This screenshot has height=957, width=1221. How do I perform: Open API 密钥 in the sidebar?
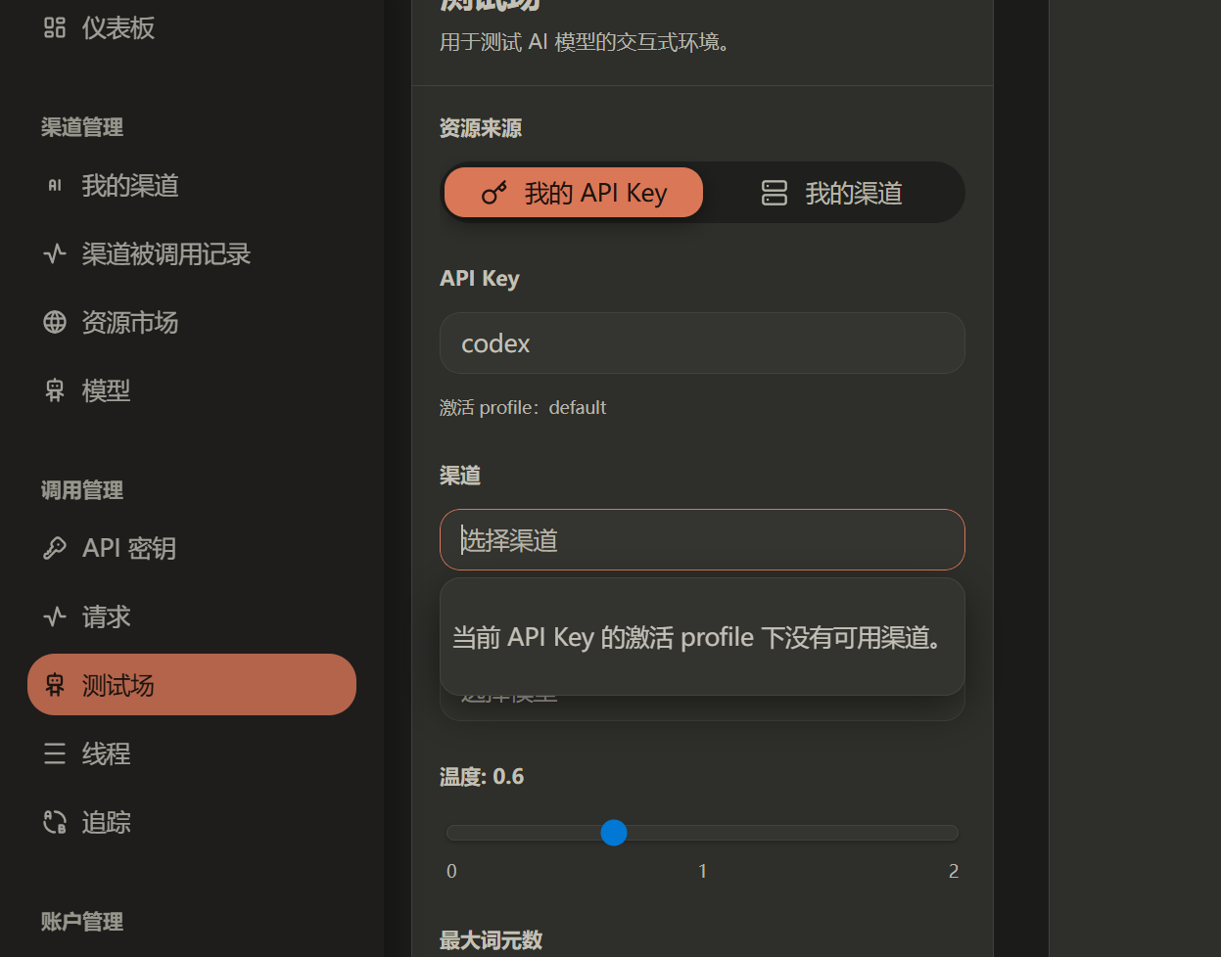[192, 548]
